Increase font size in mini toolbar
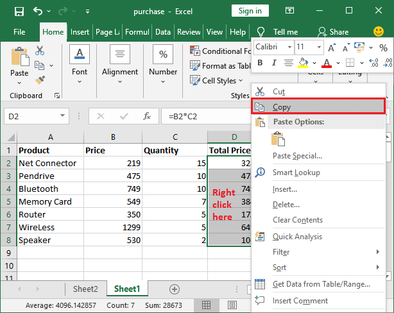Image resolution: width=394 pixels, height=313 pixels. coord(332,47)
